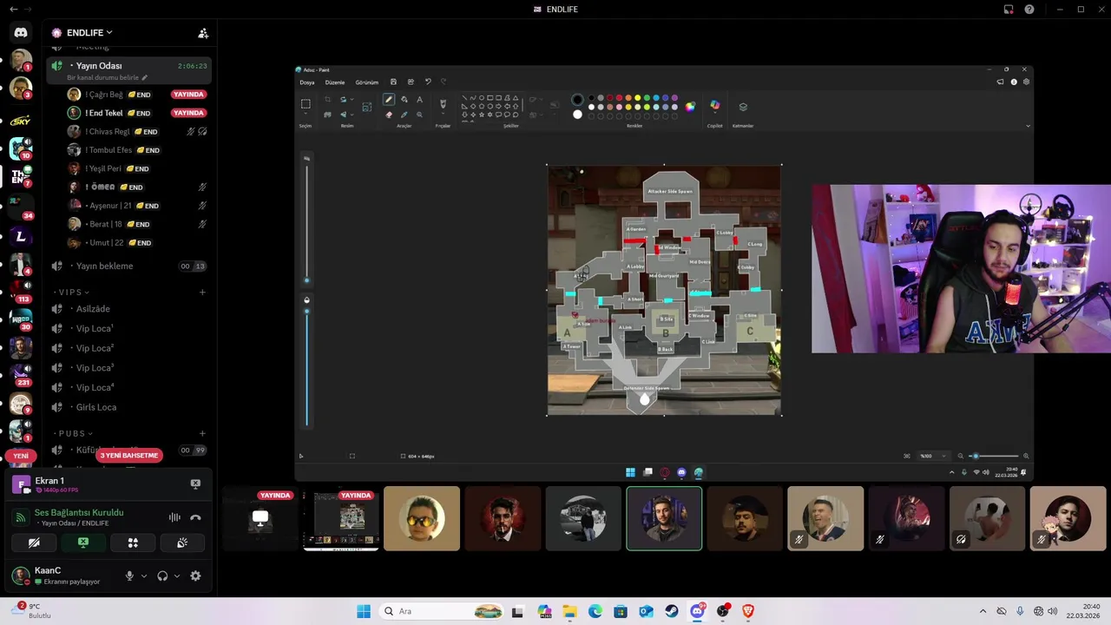Mute the microphone in Discord
This screenshot has height=625, width=1111.
tap(129, 576)
